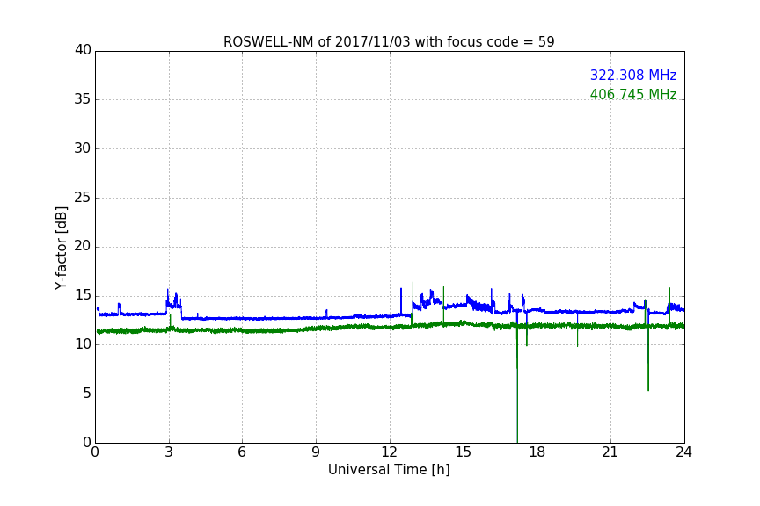
Task: Click the y-axis tick label '40'
Action: [83, 50]
